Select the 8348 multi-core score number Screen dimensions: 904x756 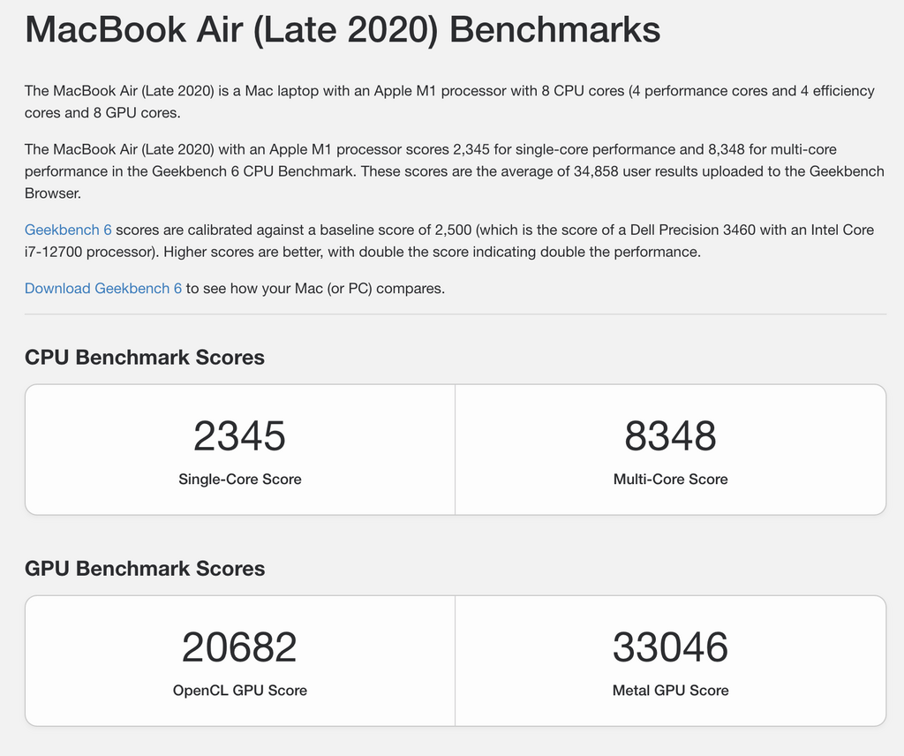pyautogui.click(x=671, y=436)
